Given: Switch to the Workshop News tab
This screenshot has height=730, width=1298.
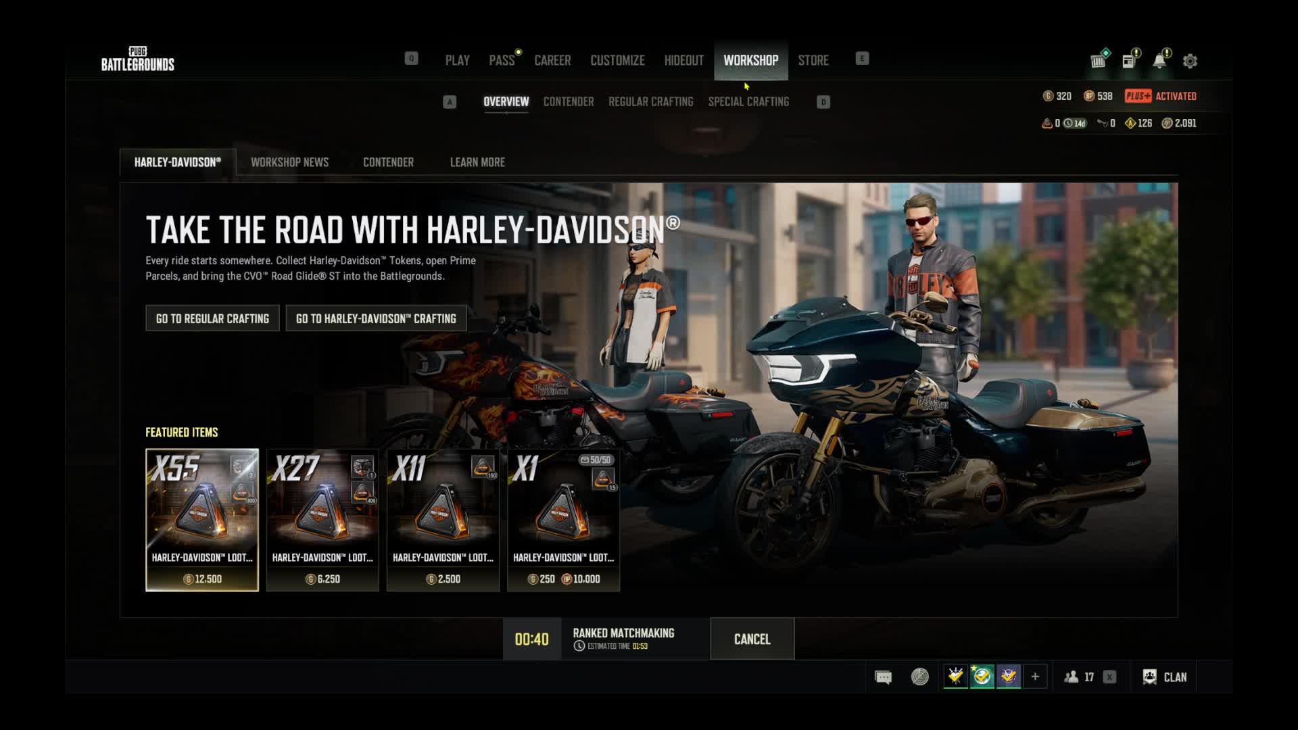Looking at the screenshot, I should [289, 162].
